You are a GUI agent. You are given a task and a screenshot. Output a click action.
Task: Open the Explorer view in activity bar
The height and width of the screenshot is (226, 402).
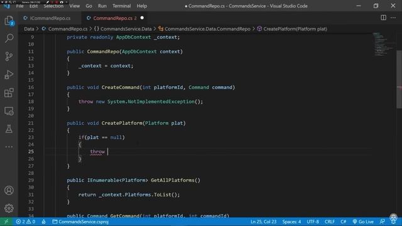(9, 21)
